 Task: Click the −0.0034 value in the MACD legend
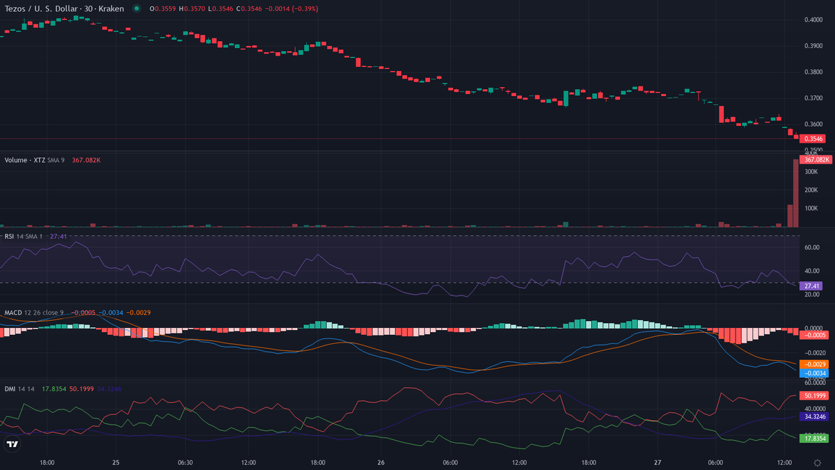pyautogui.click(x=111, y=313)
